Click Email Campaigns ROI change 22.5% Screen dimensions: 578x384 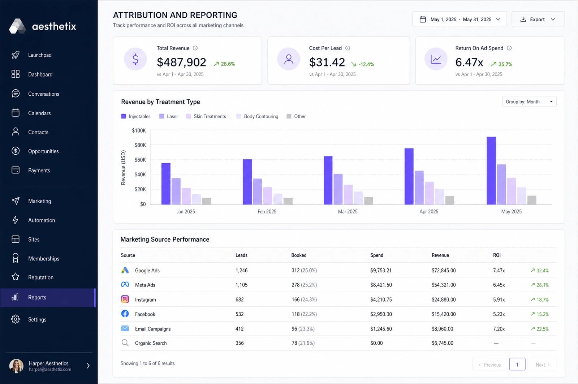[x=540, y=329]
